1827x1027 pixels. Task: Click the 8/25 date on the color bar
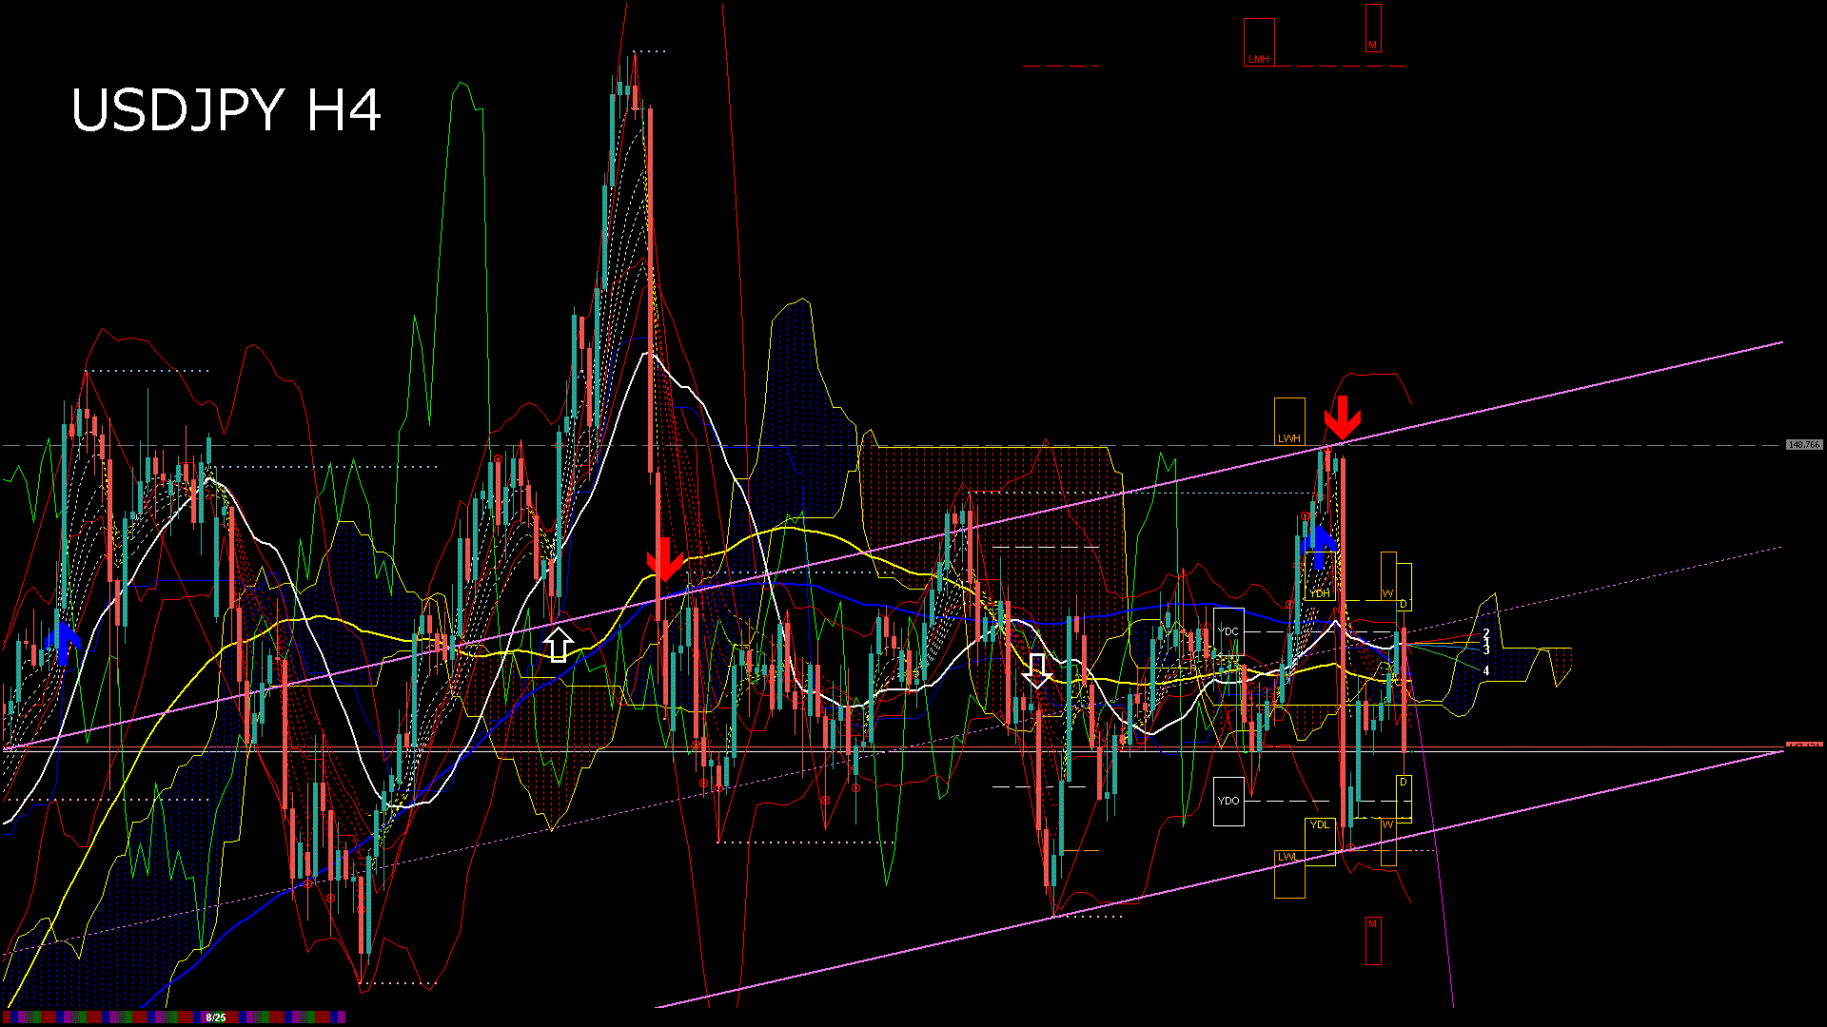pos(216,1017)
